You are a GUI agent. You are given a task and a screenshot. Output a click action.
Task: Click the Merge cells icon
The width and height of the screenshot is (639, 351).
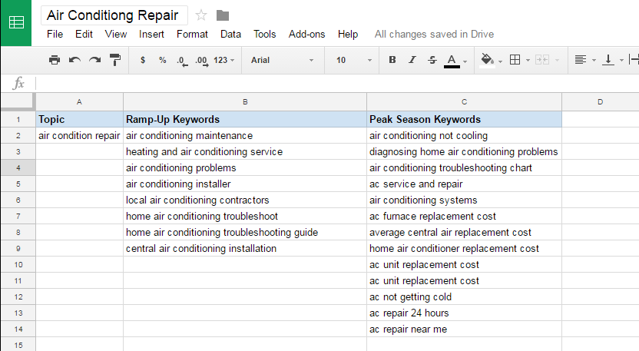click(542, 60)
